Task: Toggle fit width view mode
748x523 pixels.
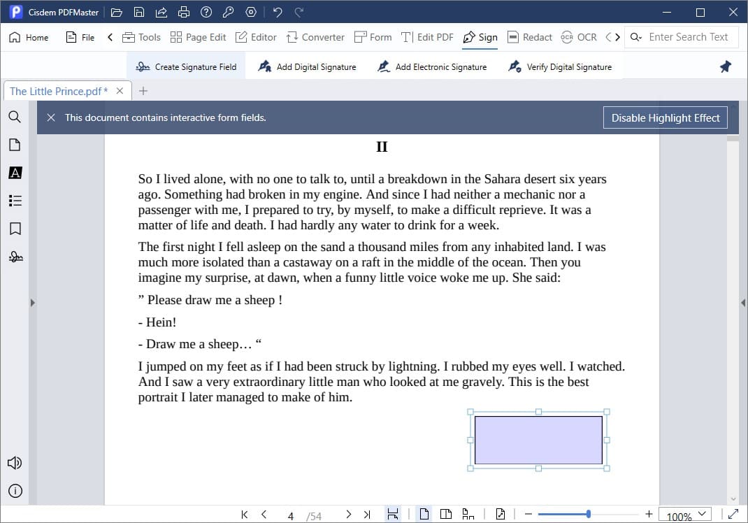Action: click(x=393, y=514)
